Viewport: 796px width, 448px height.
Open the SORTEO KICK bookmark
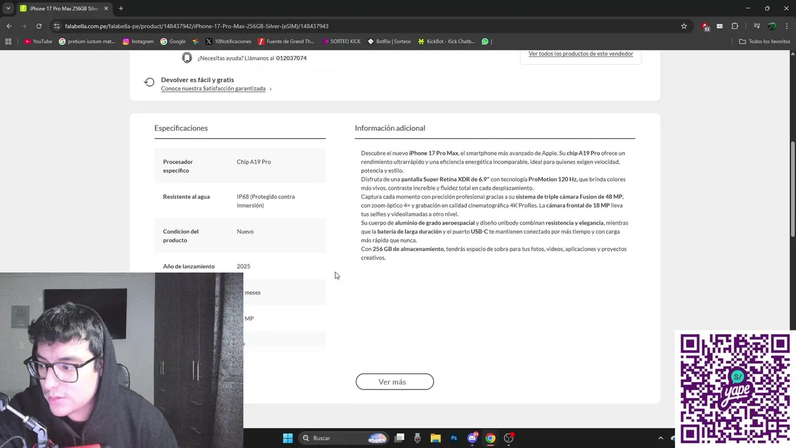click(x=341, y=42)
